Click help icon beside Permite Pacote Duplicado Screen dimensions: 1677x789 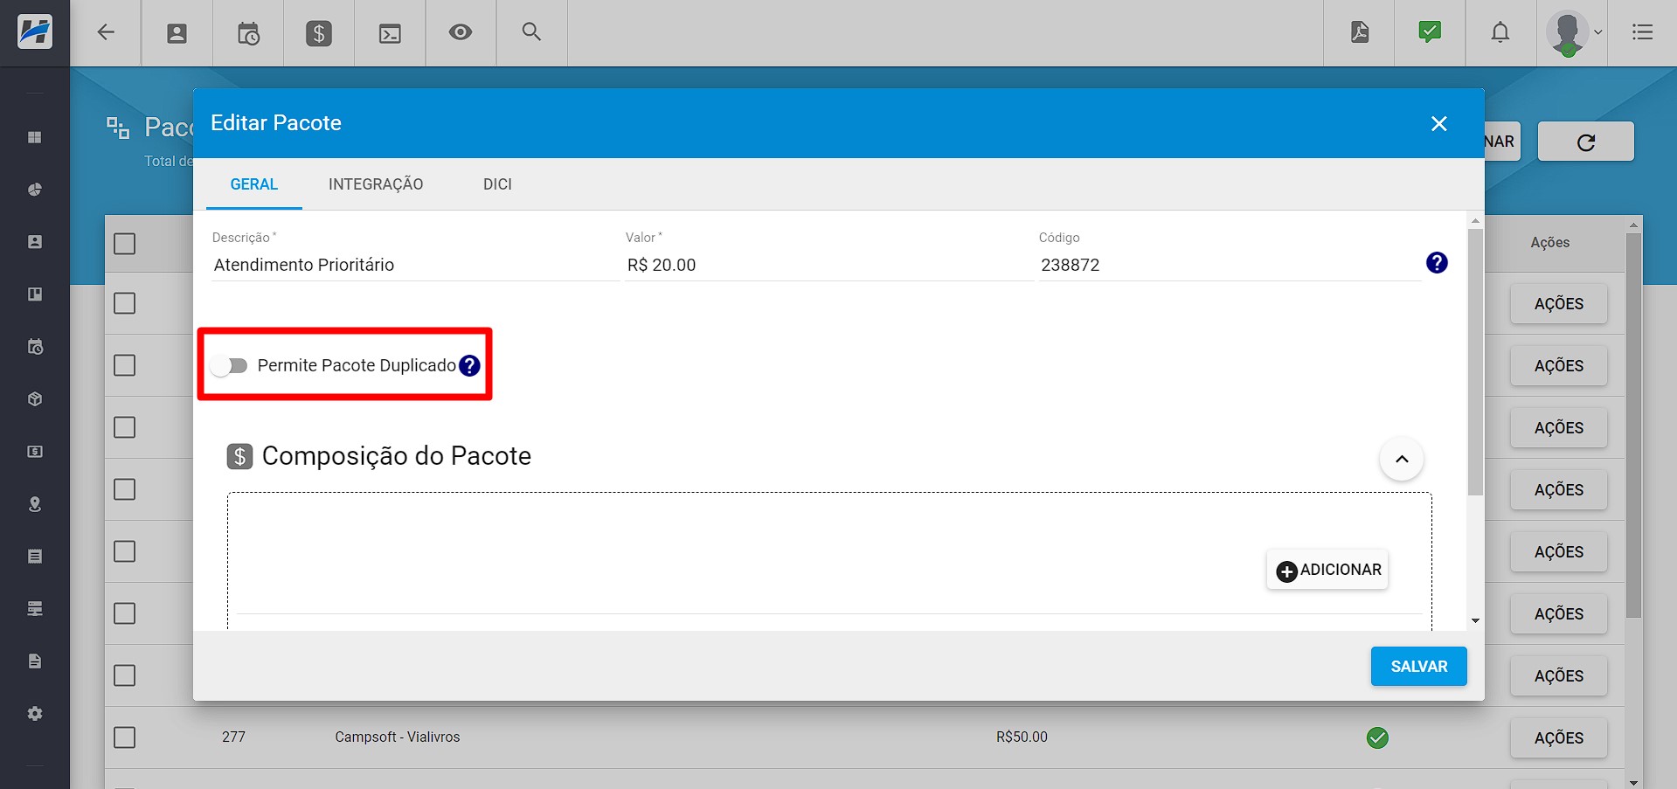coord(469,366)
